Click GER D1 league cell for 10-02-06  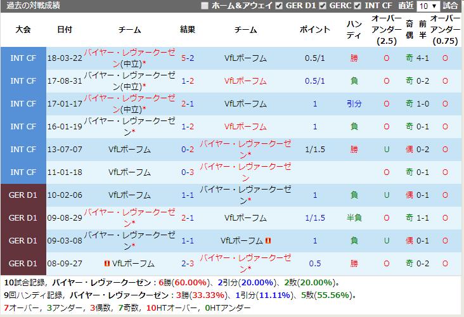(23, 195)
